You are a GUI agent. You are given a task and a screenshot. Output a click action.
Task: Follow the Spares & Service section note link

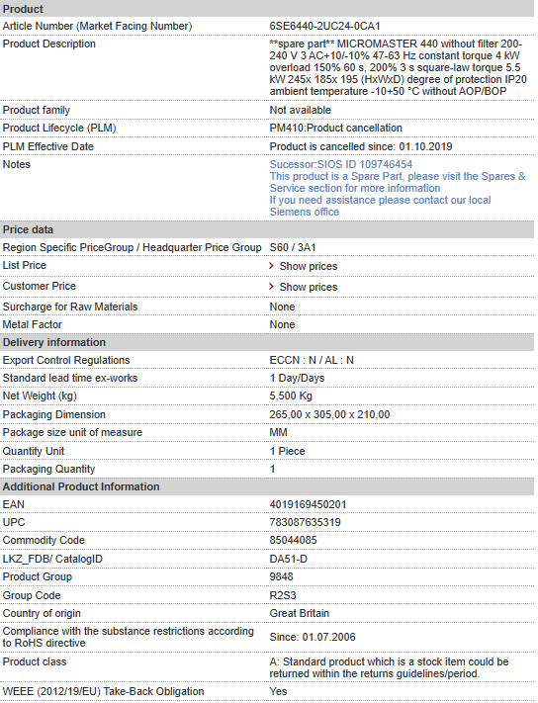tap(398, 182)
